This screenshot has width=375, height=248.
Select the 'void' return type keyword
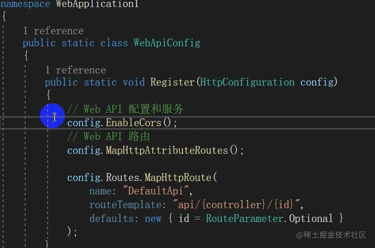134,82
